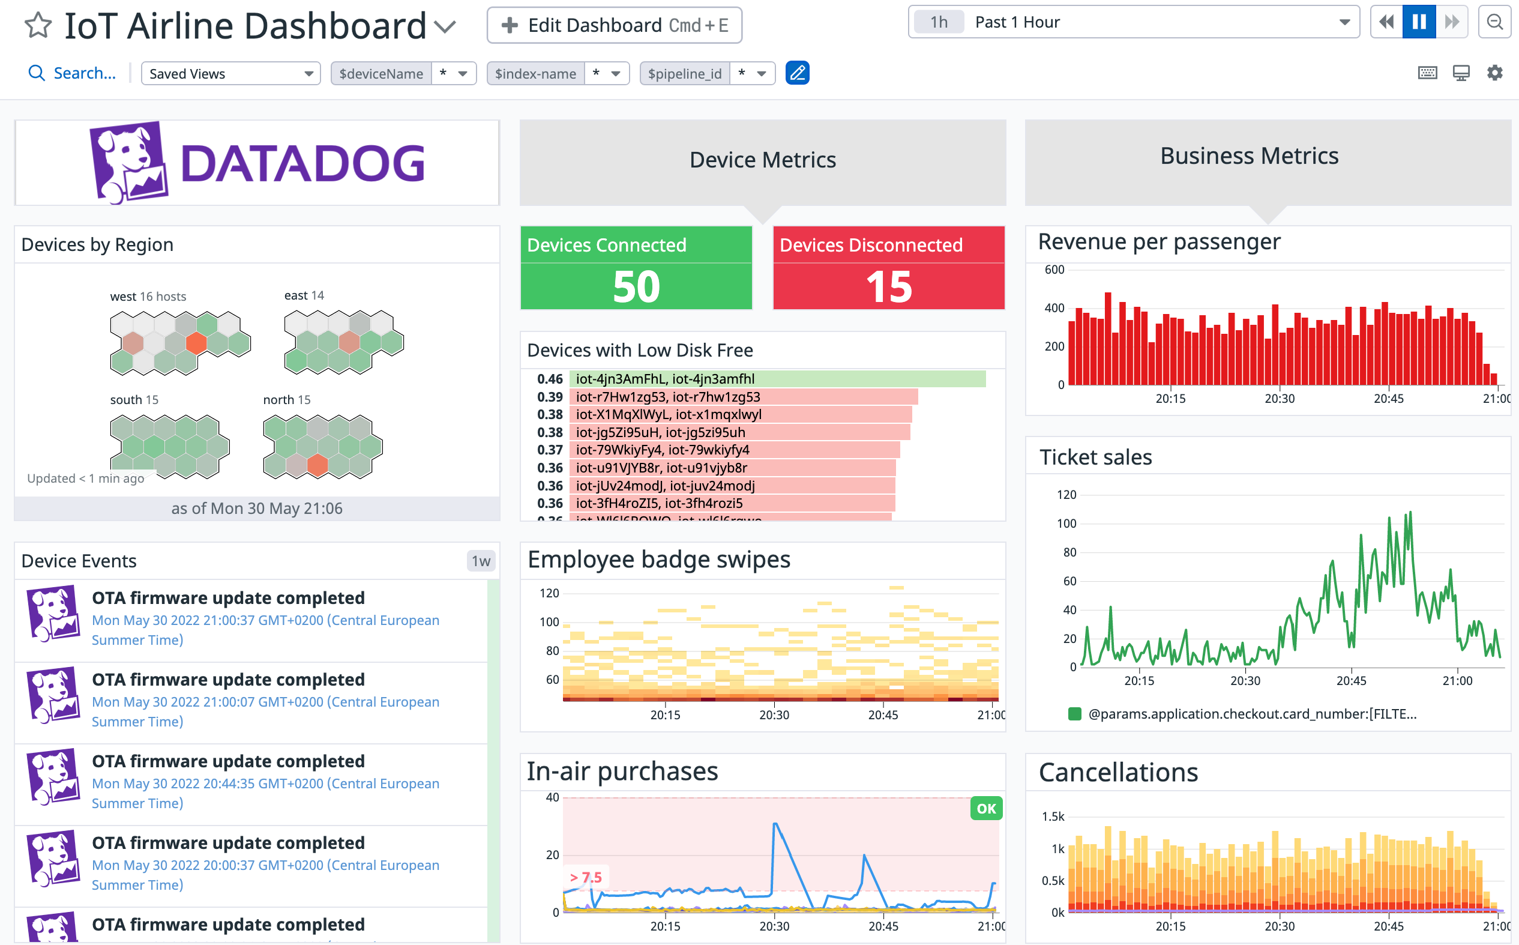
Task: Advance time range with the forward arrows
Action: point(1452,22)
